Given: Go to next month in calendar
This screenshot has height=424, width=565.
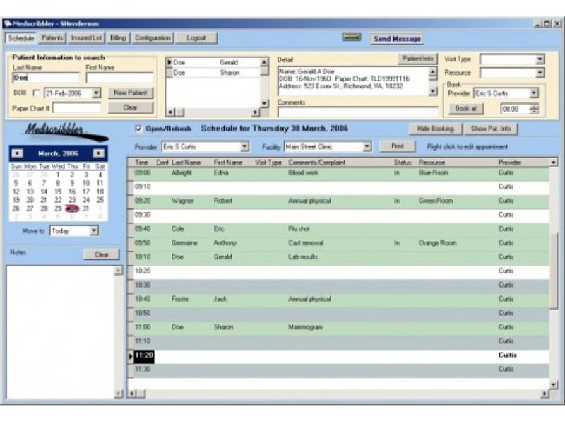Looking at the screenshot, I should click(98, 153).
